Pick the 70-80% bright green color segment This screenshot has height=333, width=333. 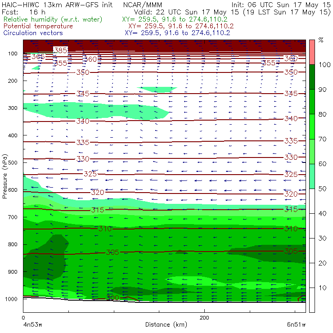(x=312, y=126)
